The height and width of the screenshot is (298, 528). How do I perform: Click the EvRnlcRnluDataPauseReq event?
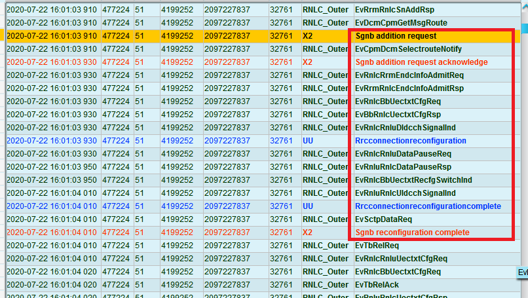pos(403,154)
